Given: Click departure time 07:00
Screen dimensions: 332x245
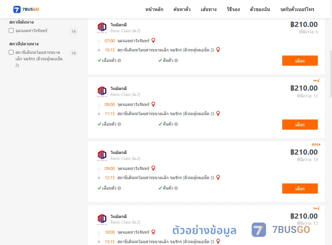Looking at the screenshot, I should point(110,41).
